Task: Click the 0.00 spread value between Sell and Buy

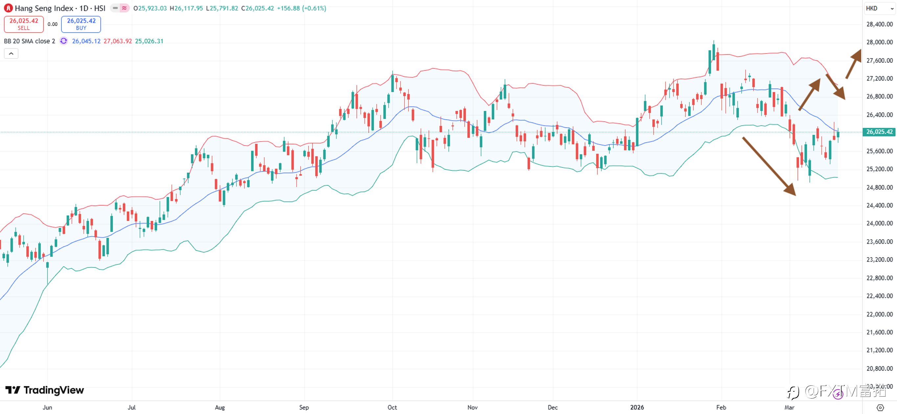Action: click(53, 24)
